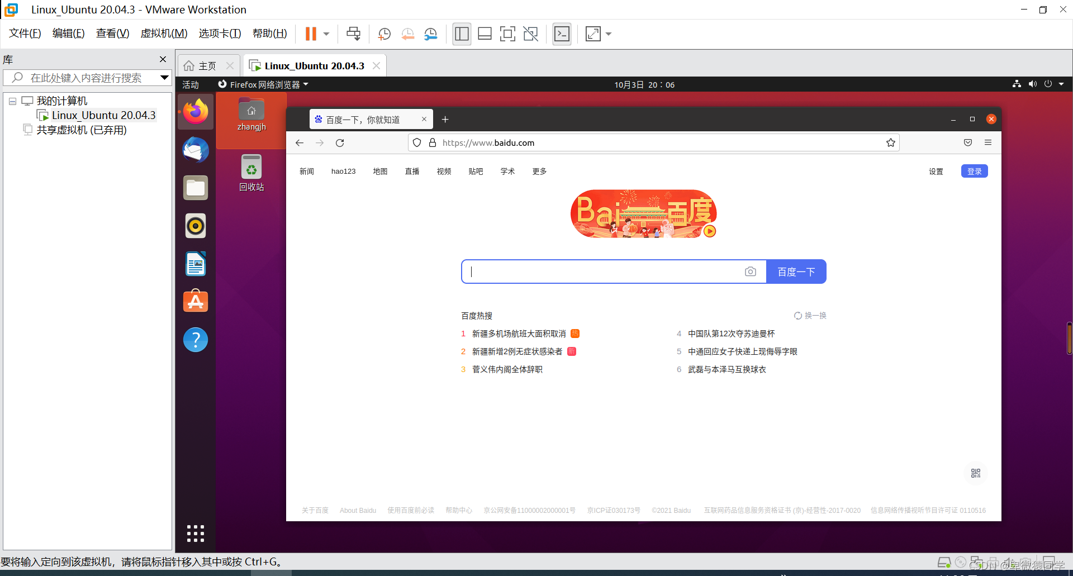Screen dimensions: 1073x576
Task: Open the Firefox 网络浏览器 app menu
Action: pos(263,85)
